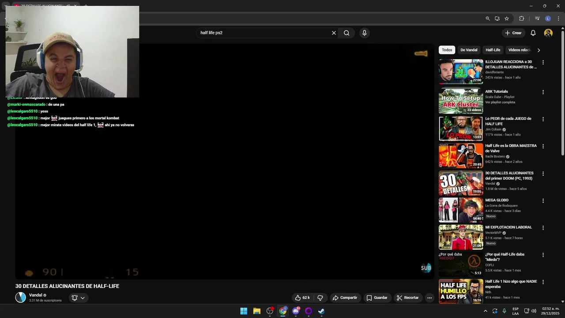Image resolution: width=565 pixels, height=318 pixels.
Task: Open options menu for ARK Tutorials
Action: [543, 92]
